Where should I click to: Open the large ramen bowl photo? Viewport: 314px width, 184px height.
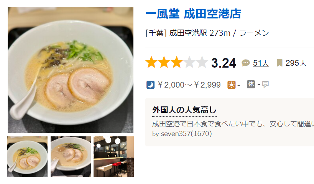point(71,70)
